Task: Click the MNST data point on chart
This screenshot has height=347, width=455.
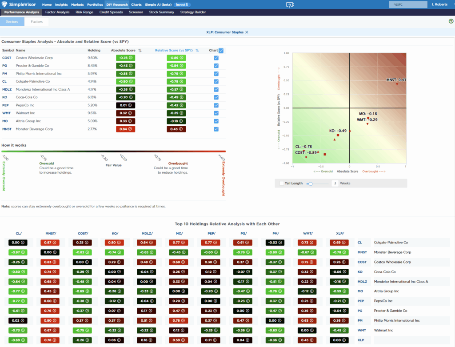Action: coord(397,84)
